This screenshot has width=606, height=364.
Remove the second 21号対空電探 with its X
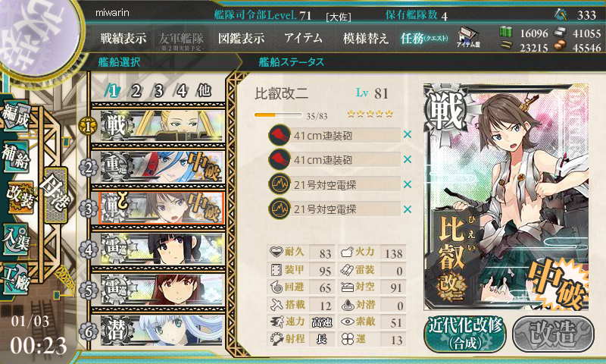point(407,209)
